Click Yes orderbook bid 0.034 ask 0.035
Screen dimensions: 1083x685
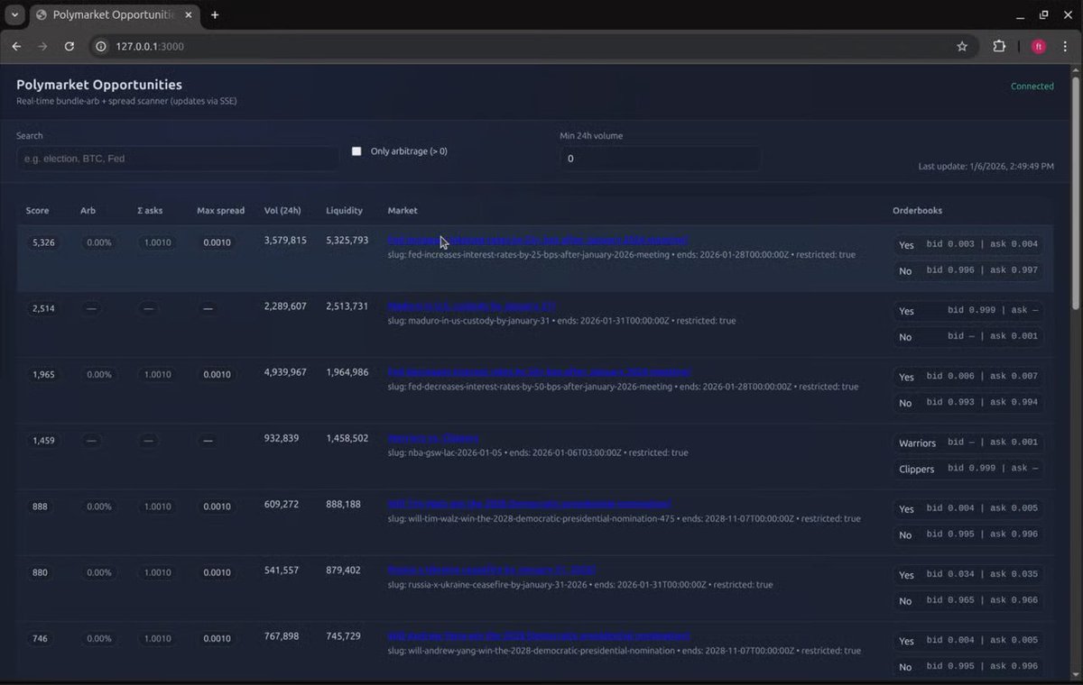(x=967, y=574)
